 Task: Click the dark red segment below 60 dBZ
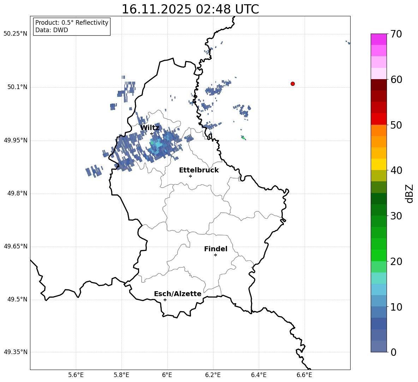click(x=378, y=85)
